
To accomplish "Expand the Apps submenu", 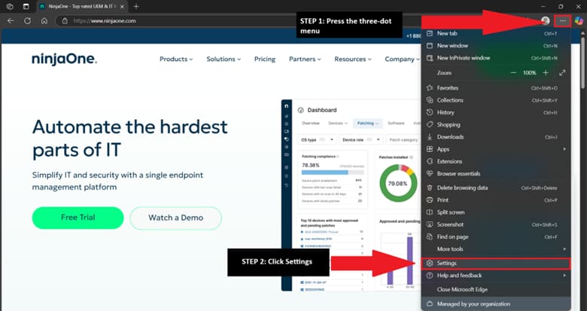I will pyautogui.click(x=496, y=149).
